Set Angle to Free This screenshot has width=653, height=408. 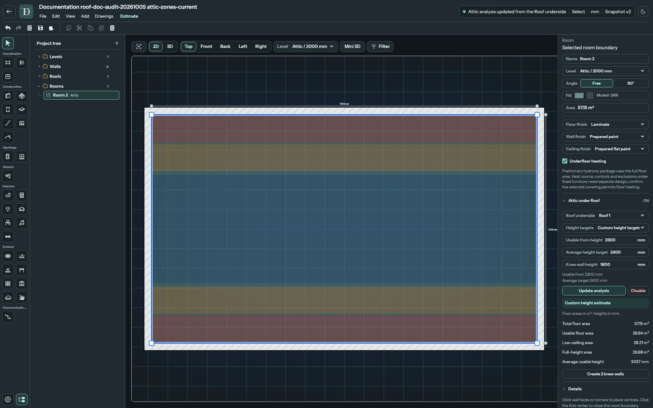597,83
